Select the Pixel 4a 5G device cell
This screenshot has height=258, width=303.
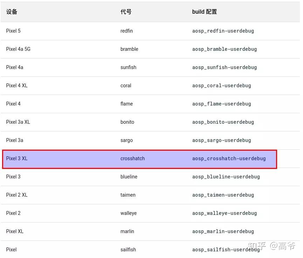click(x=18, y=49)
